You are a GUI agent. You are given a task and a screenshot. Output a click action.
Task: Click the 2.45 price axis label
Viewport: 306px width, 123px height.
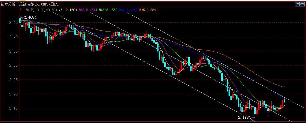(x=13, y=23)
